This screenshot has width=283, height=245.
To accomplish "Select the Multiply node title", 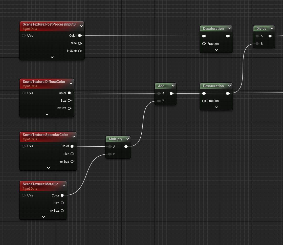I will click(x=116, y=139).
